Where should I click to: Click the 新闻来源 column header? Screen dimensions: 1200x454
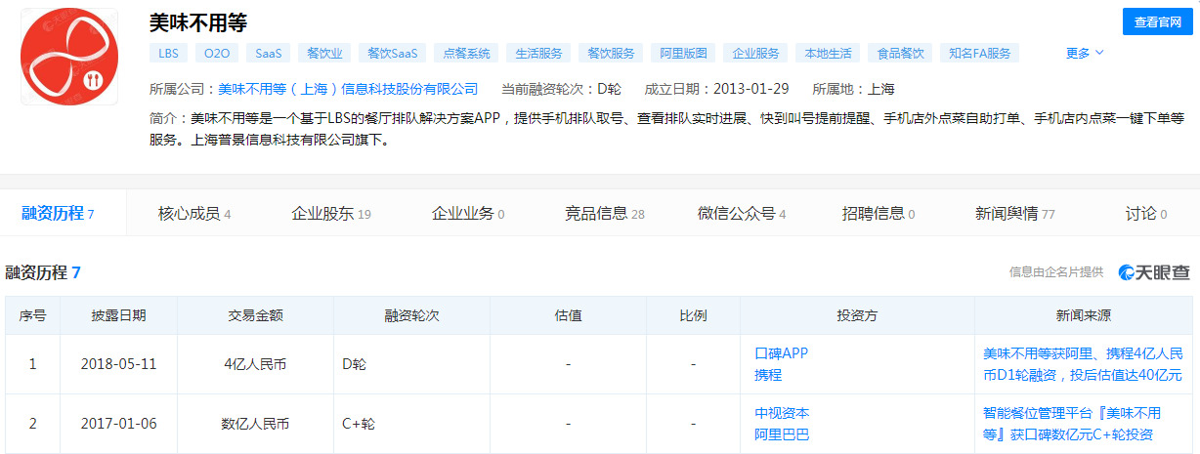point(1084,315)
